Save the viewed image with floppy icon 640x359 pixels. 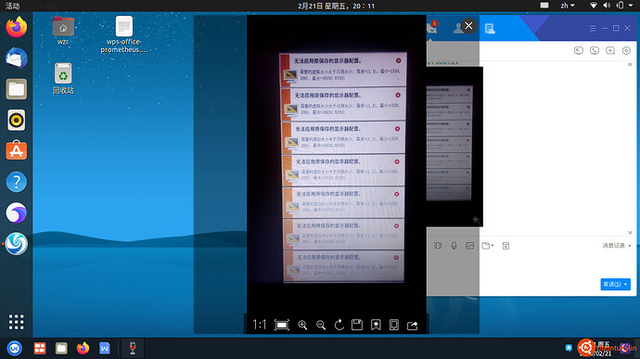pyautogui.click(x=357, y=325)
